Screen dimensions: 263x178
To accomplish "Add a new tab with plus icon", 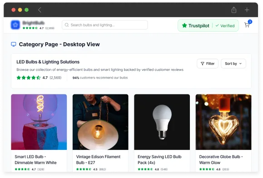I will (x=247, y=10).
